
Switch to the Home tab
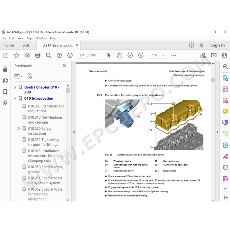pos(9,45)
